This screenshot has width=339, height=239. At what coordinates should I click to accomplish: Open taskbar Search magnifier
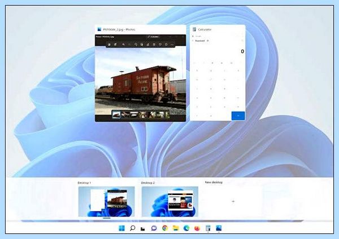[133, 228]
